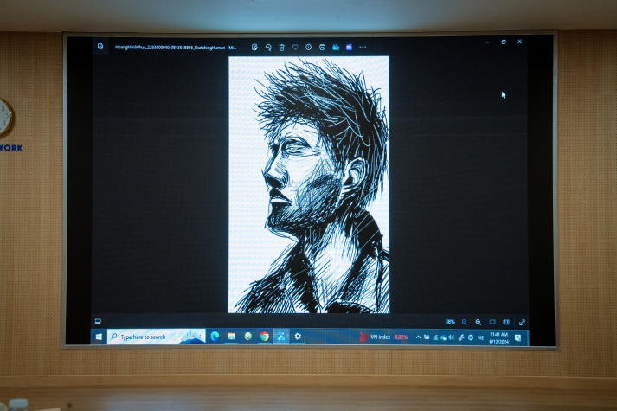
Task: Click the sketch file name title
Action: pos(176,48)
